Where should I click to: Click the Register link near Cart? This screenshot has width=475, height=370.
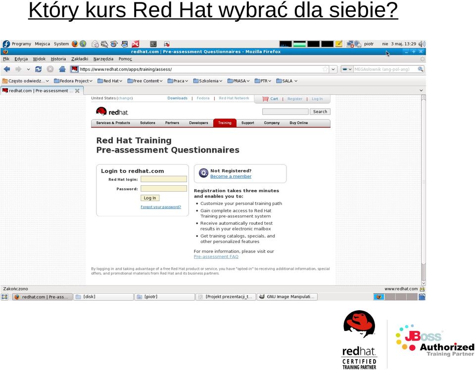click(x=295, y=99)
